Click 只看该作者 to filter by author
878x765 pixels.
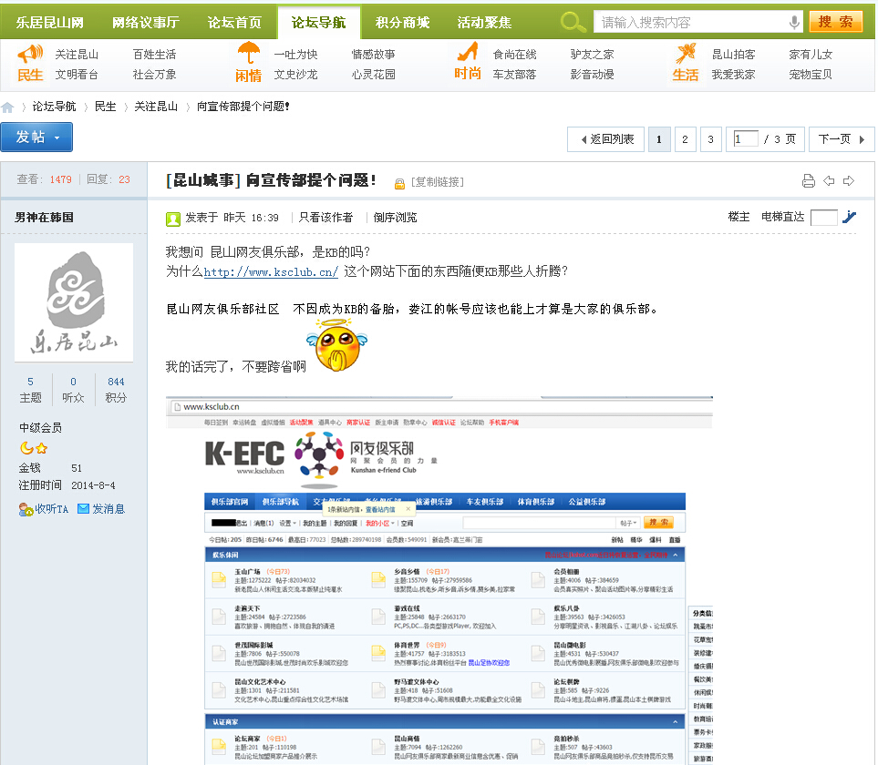pos(325,218)
